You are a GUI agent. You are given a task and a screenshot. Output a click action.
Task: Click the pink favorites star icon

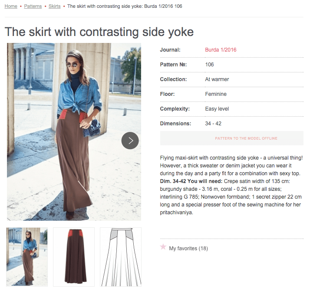pos(163,247)
